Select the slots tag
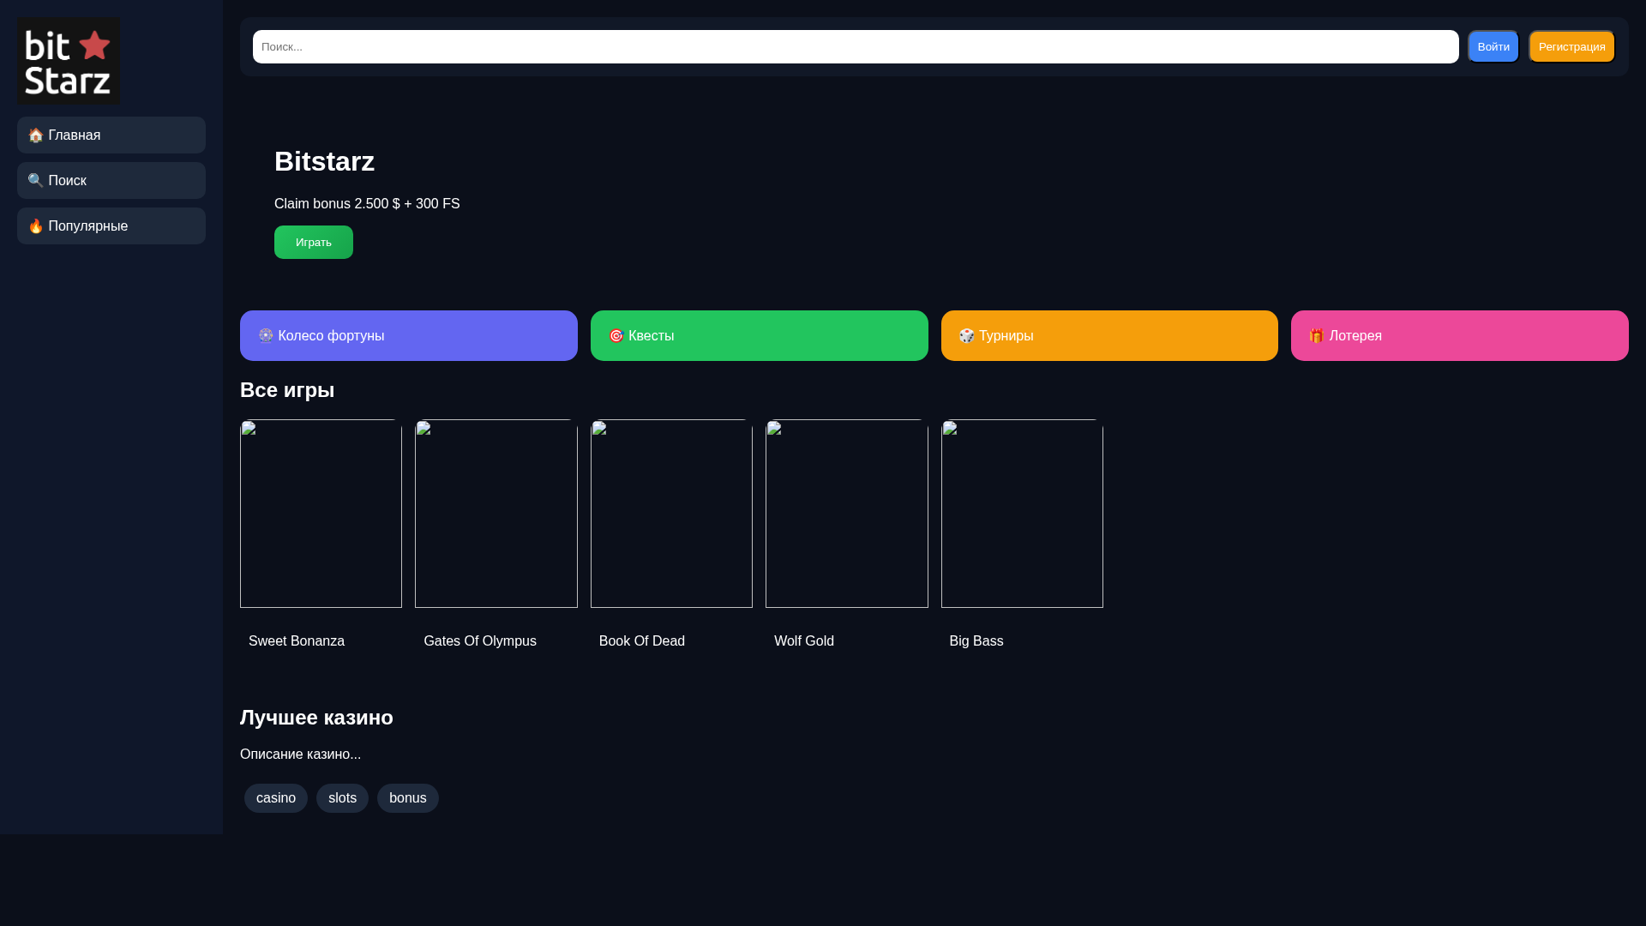1646x926 pixels. (x=342, y=798)
